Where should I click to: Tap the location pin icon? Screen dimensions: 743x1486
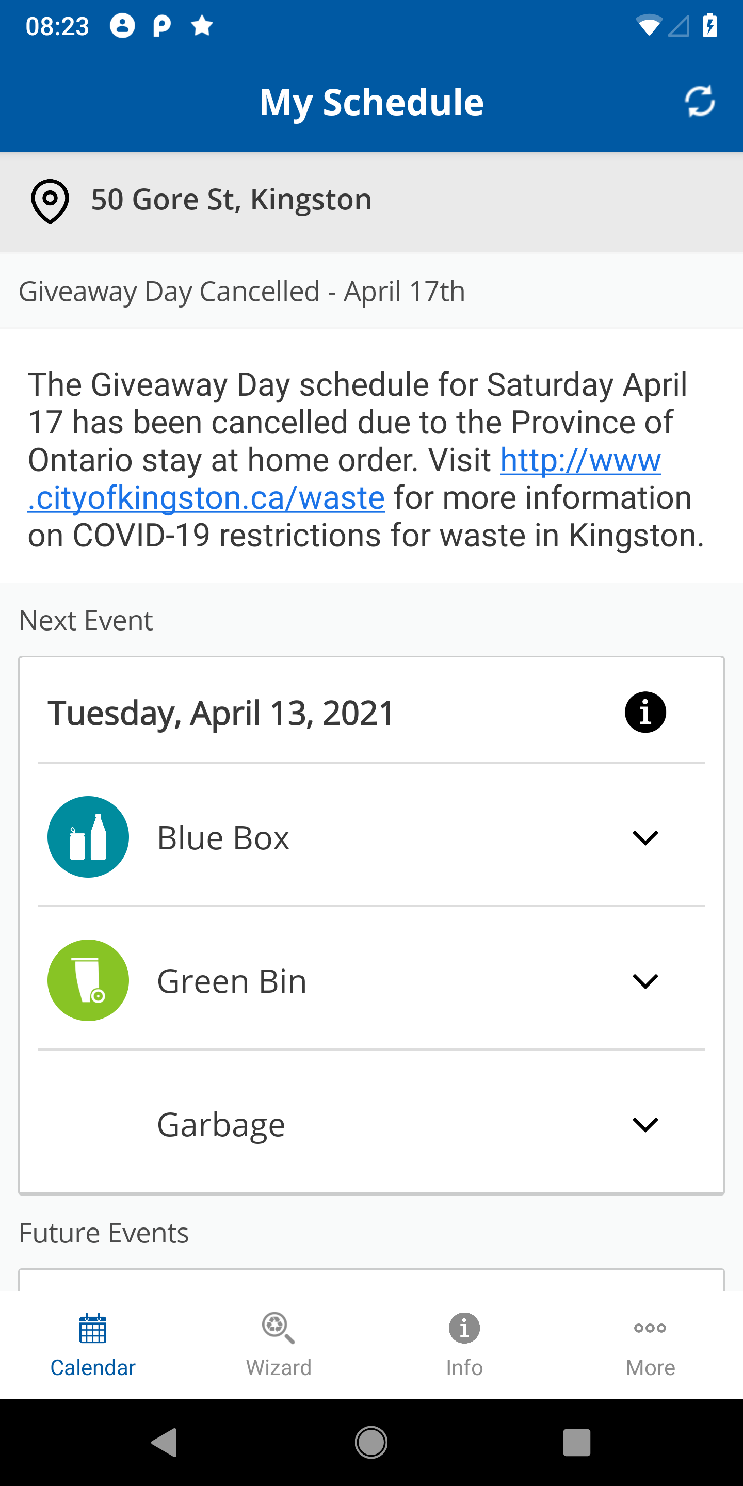tap(50, 201)
